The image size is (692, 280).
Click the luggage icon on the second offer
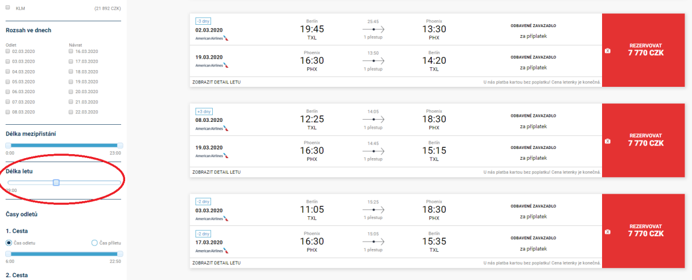(x=607, y=141)
